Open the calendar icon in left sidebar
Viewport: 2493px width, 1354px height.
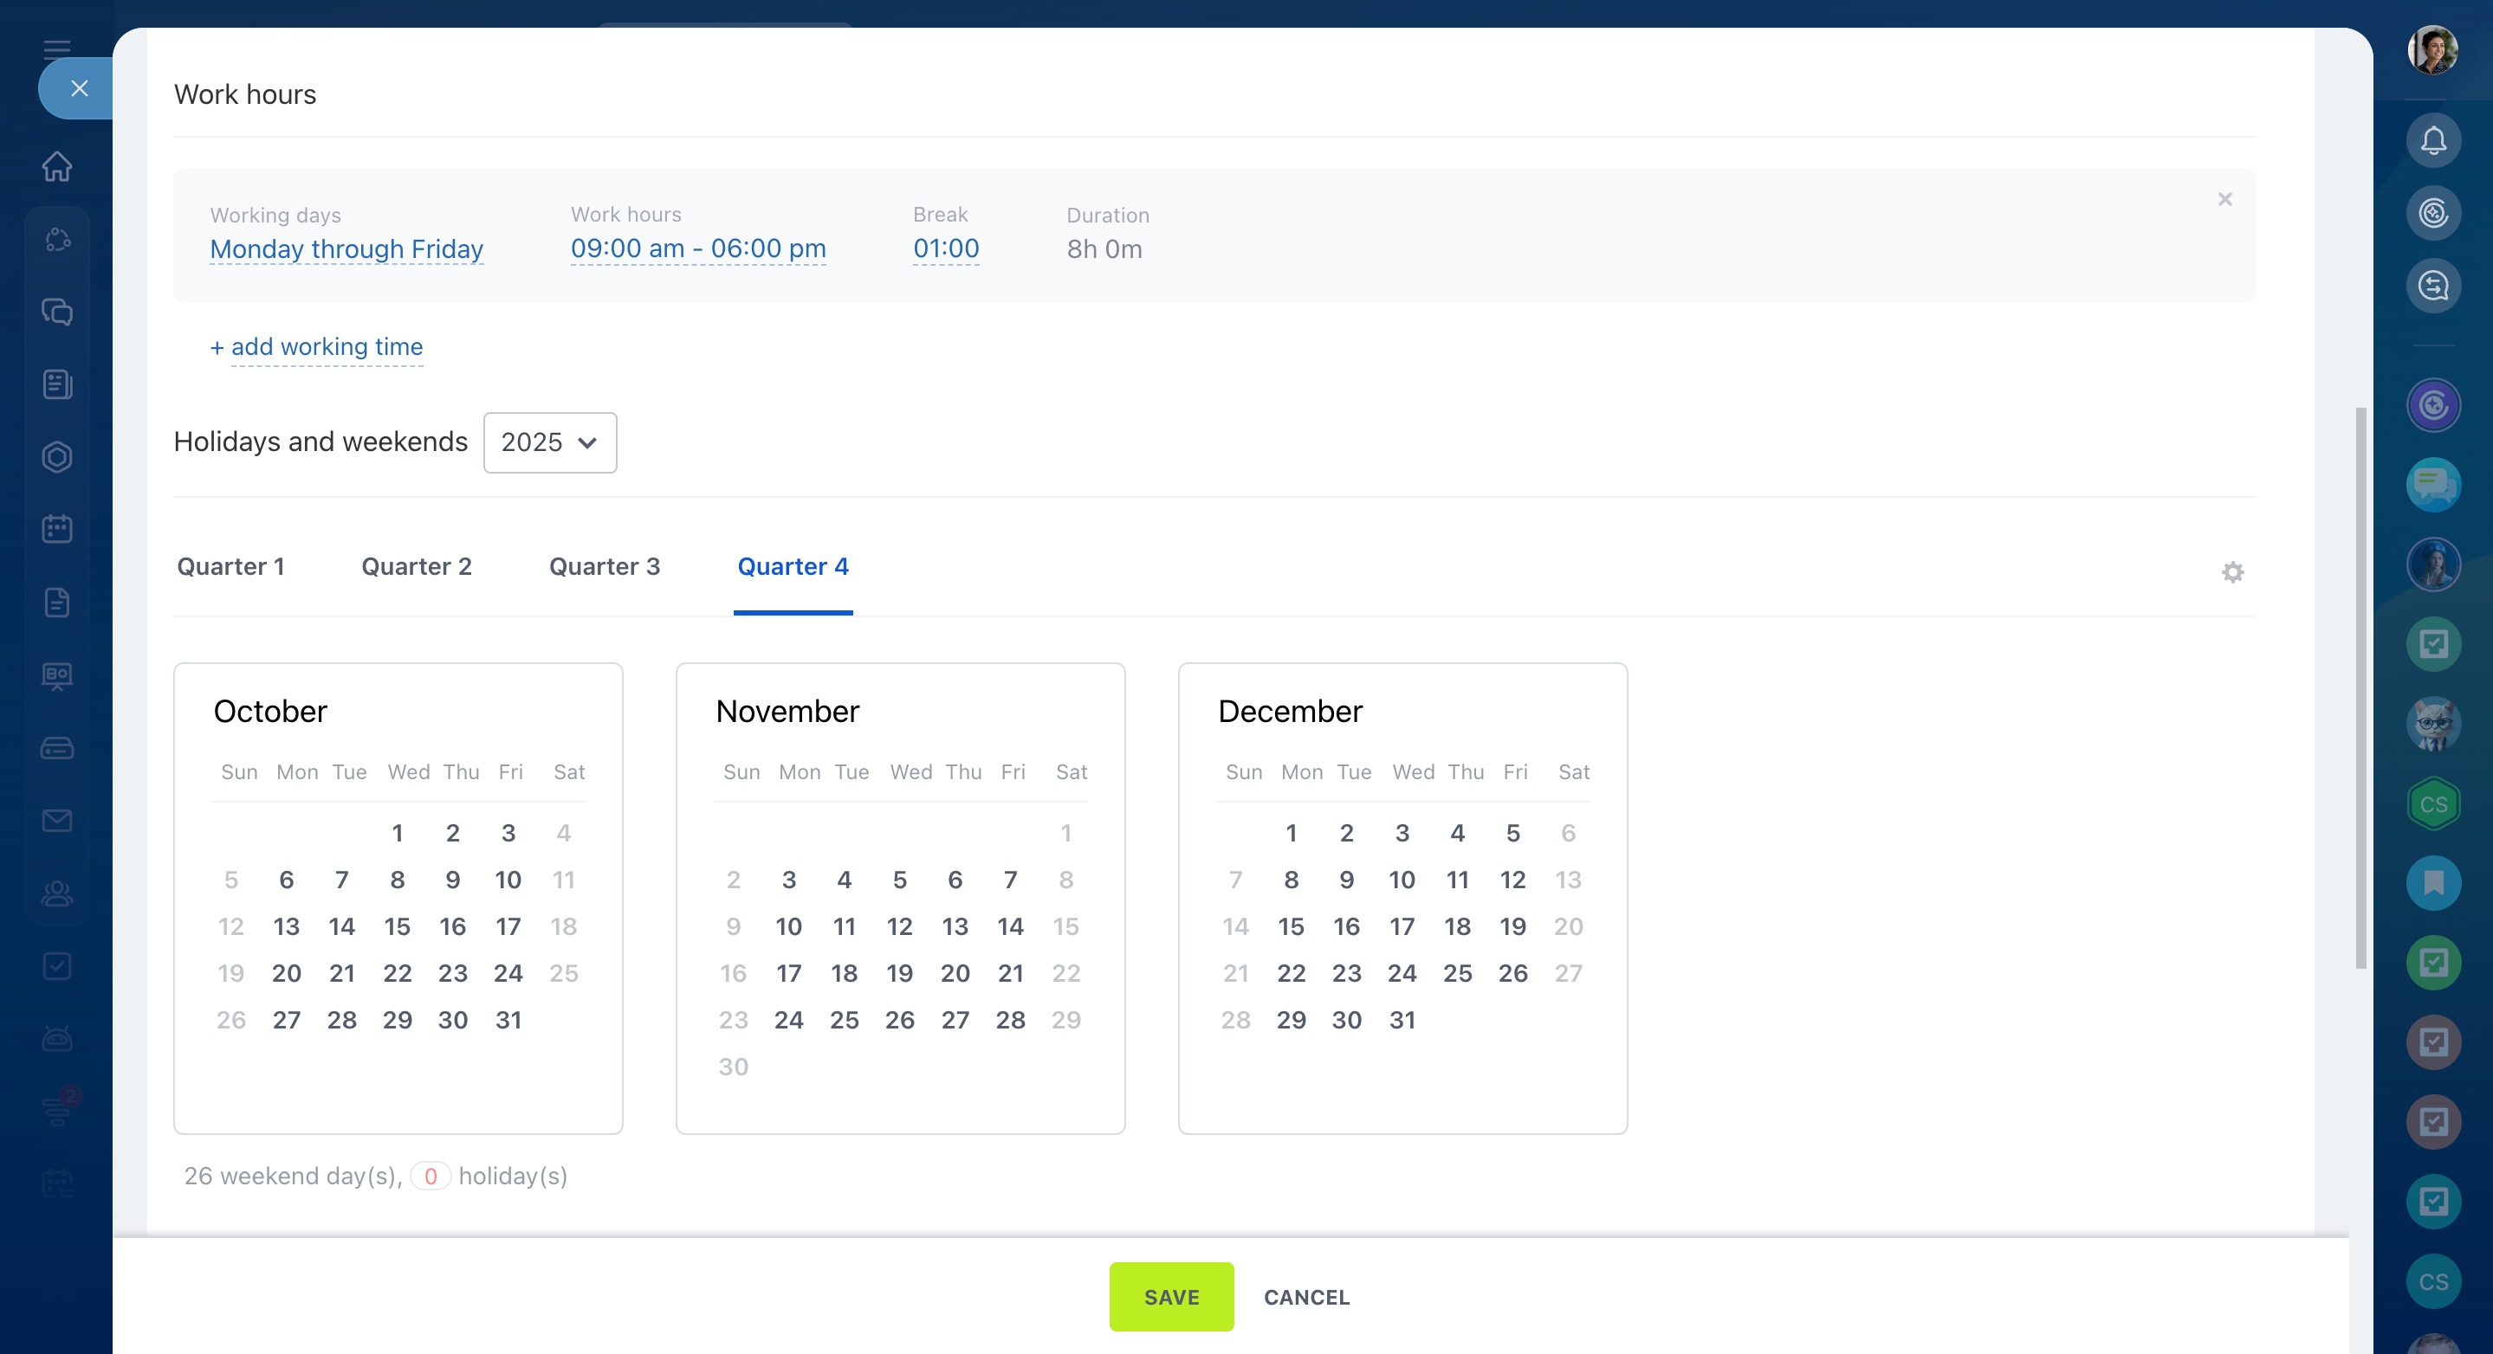[57, 529]
